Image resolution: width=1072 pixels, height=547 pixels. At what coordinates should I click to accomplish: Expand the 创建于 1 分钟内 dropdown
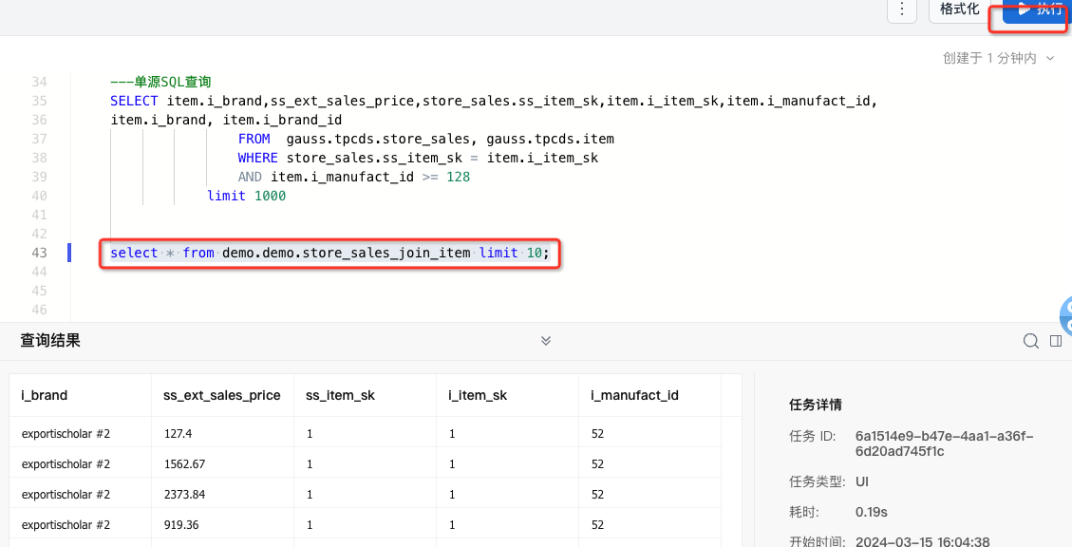coord(999,58)
